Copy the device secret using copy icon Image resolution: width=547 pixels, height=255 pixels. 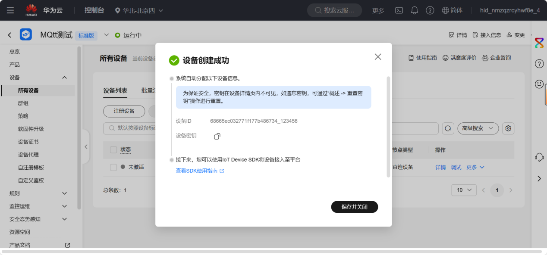point(217,136)
